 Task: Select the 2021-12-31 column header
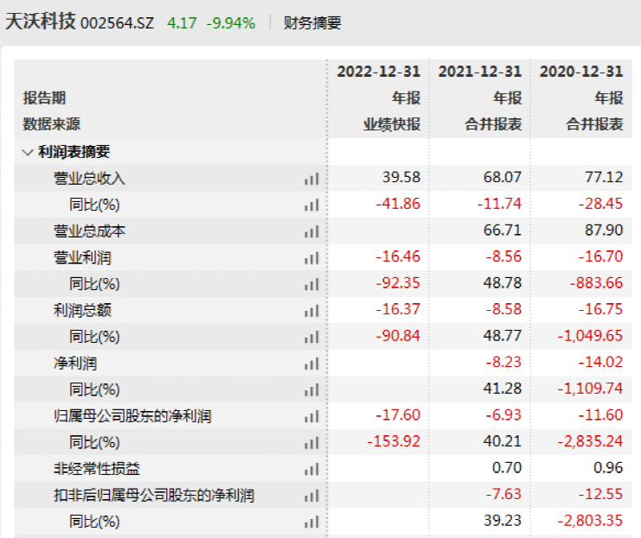click(479, 72)
